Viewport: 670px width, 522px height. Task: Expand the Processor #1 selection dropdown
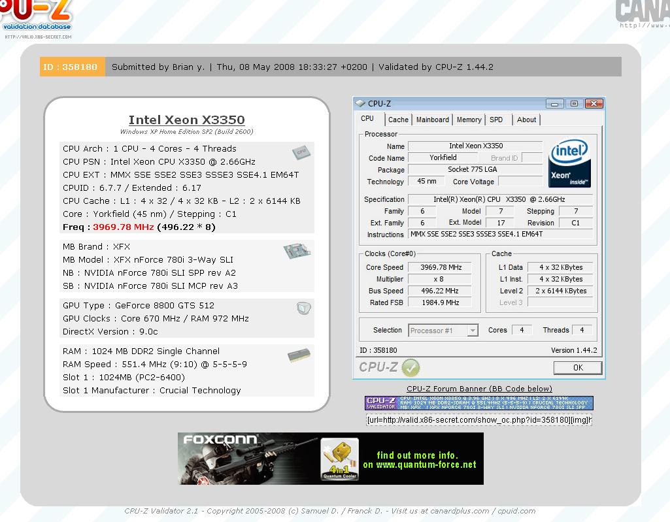click(x=472, y=331)
